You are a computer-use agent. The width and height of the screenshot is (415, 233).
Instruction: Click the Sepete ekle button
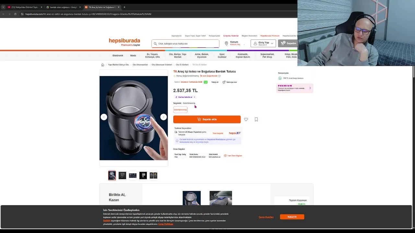(207, 119)
